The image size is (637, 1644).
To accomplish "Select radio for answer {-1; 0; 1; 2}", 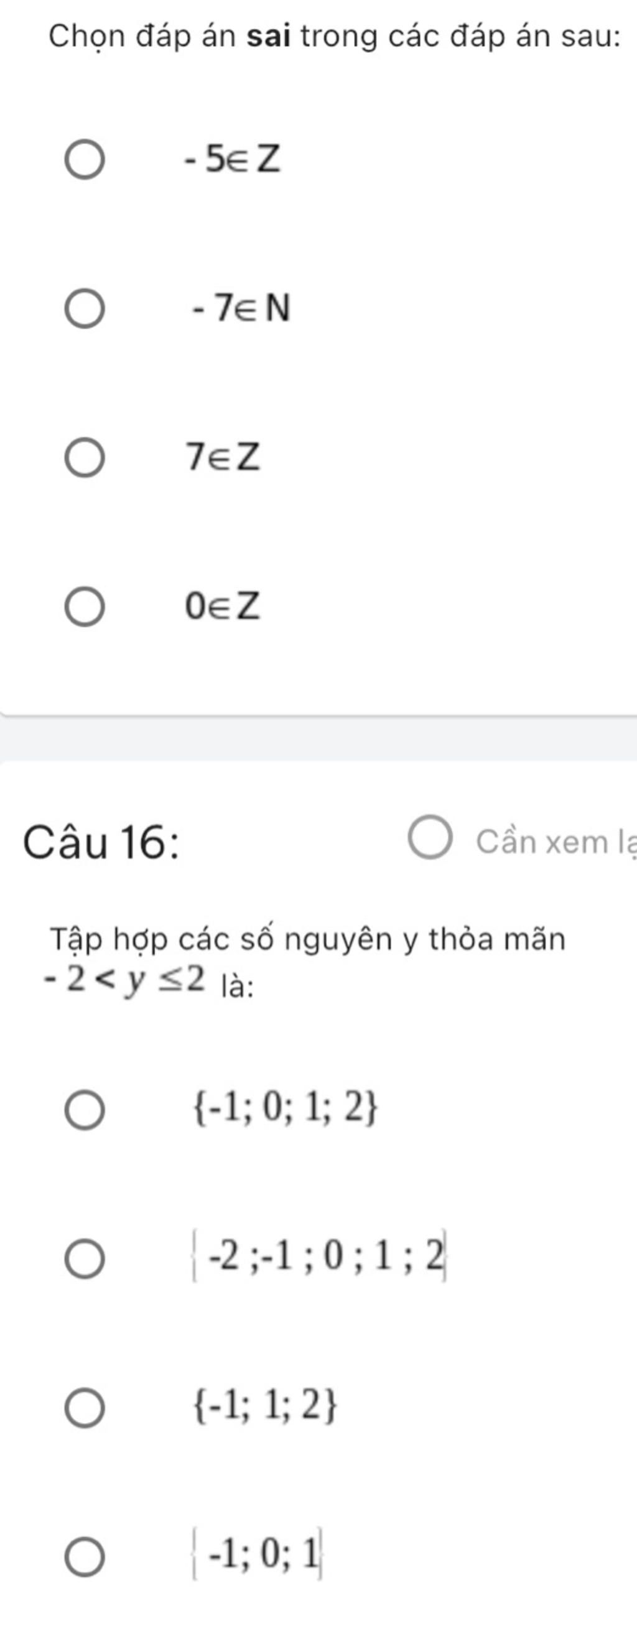I will click(x=84, y=1110).
